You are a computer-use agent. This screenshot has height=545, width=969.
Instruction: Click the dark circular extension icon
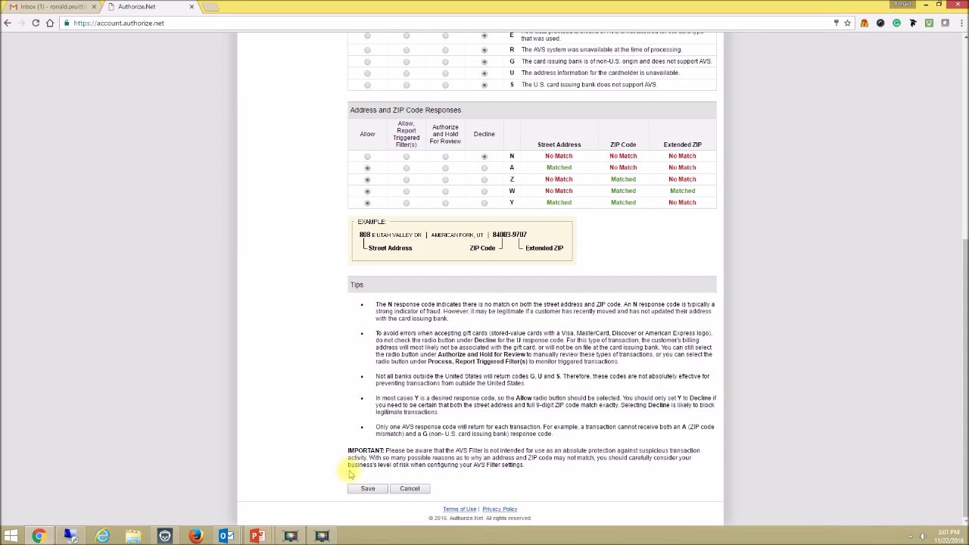point(880,23)
